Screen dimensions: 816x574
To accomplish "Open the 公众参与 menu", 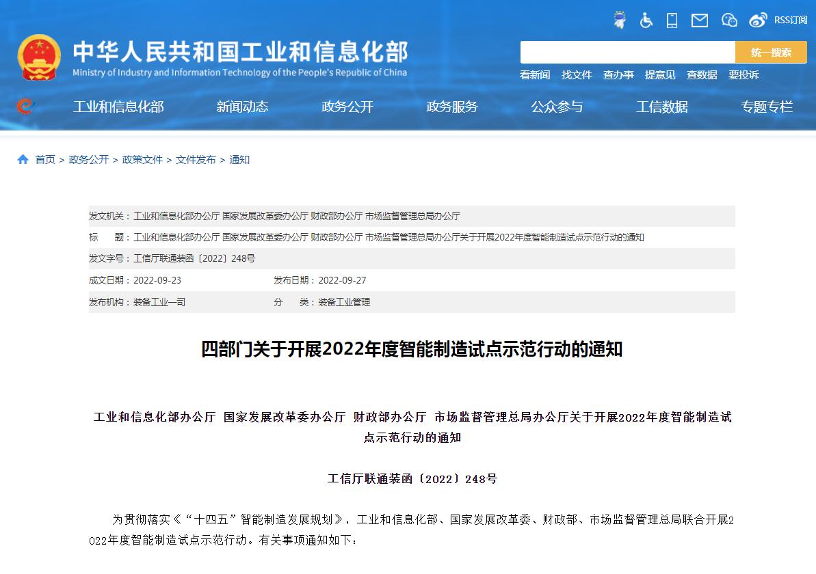I will pos(557,107).
